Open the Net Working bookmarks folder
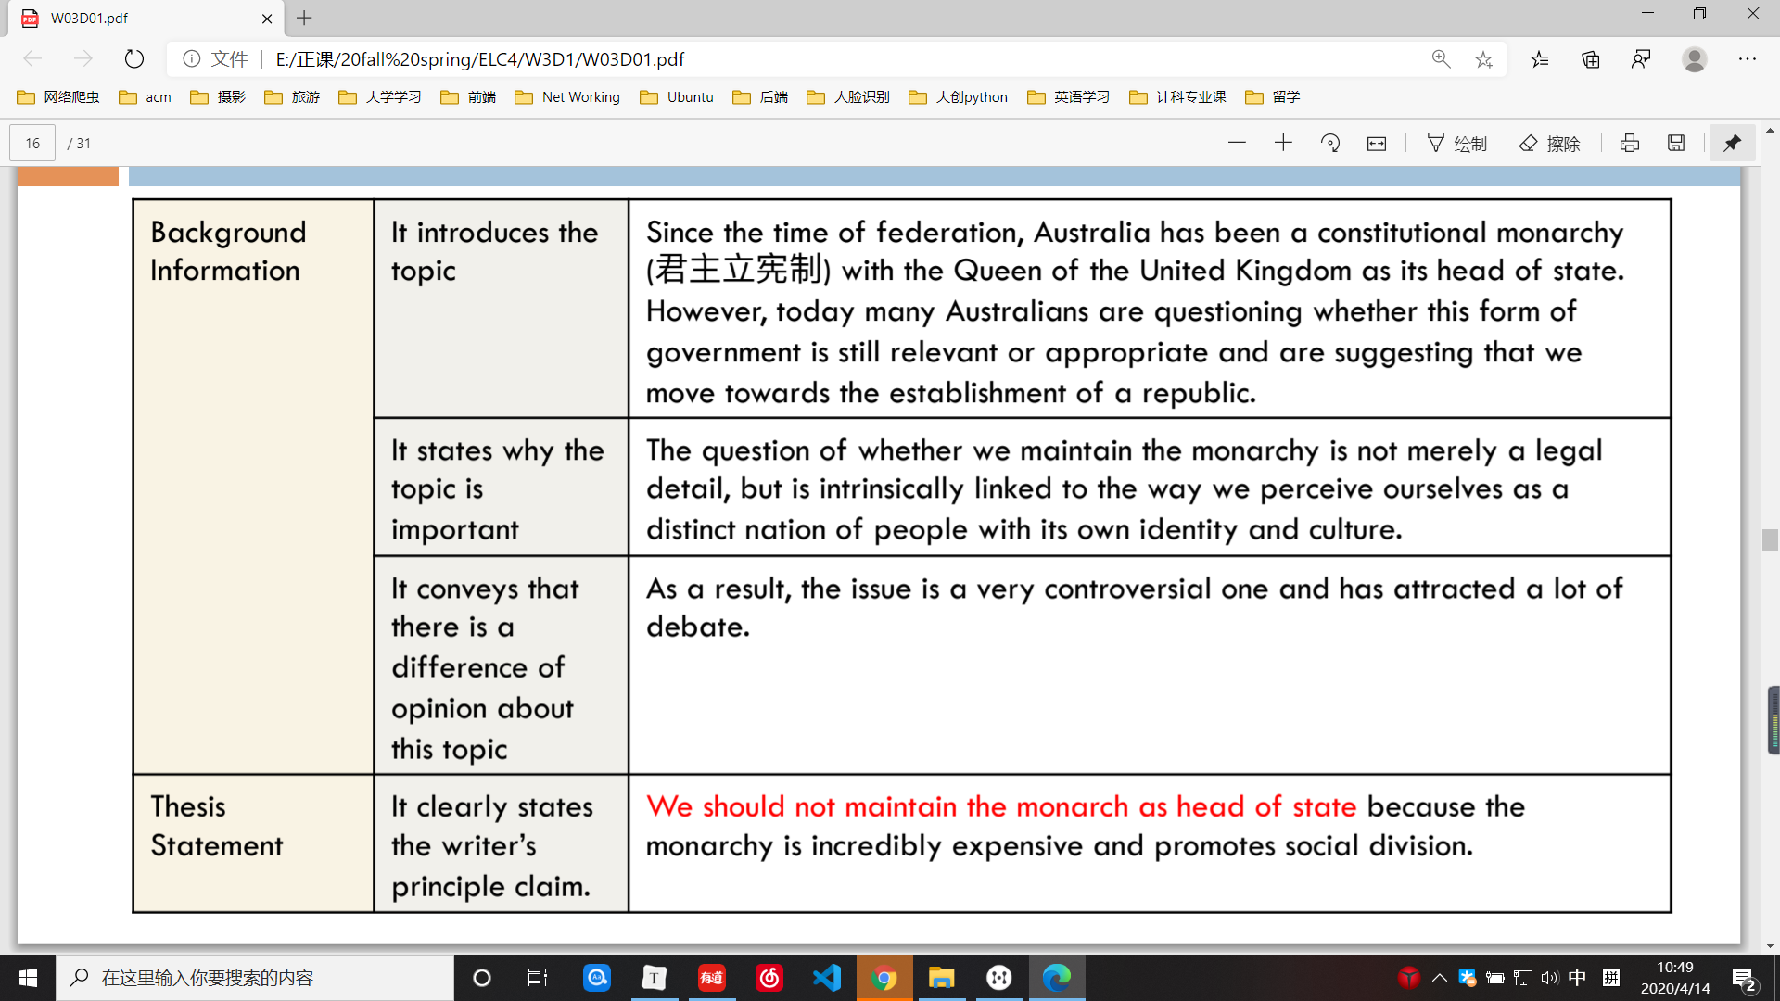Screen dimensions: 1780x1001 [x=567, y=97]
